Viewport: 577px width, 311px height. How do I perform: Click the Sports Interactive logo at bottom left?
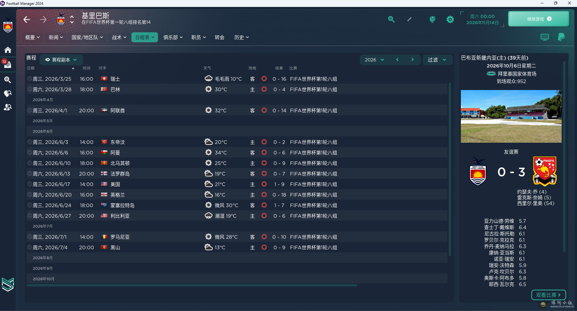click(8, 284)
